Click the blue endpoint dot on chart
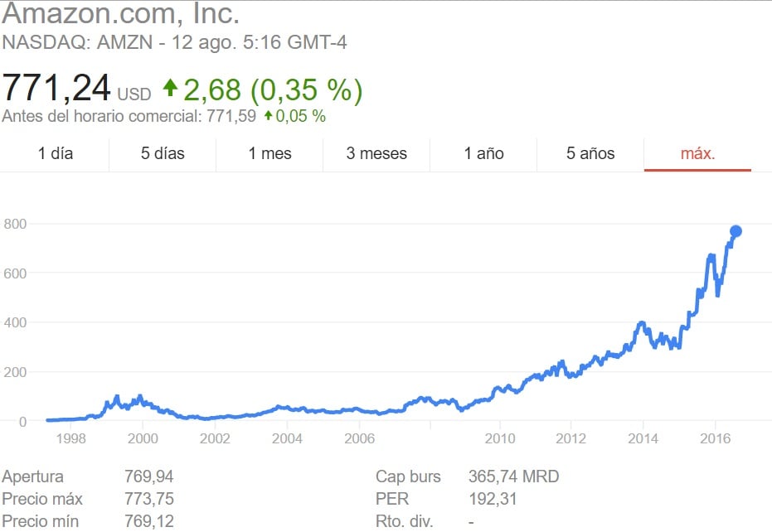This screenshot has height=532, width=772. tap(736, 231)
